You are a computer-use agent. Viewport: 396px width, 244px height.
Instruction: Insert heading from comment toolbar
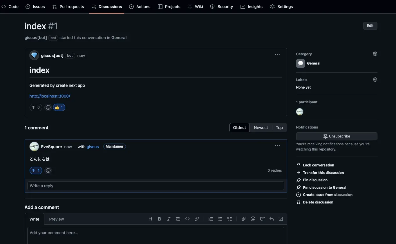(150, 219)
